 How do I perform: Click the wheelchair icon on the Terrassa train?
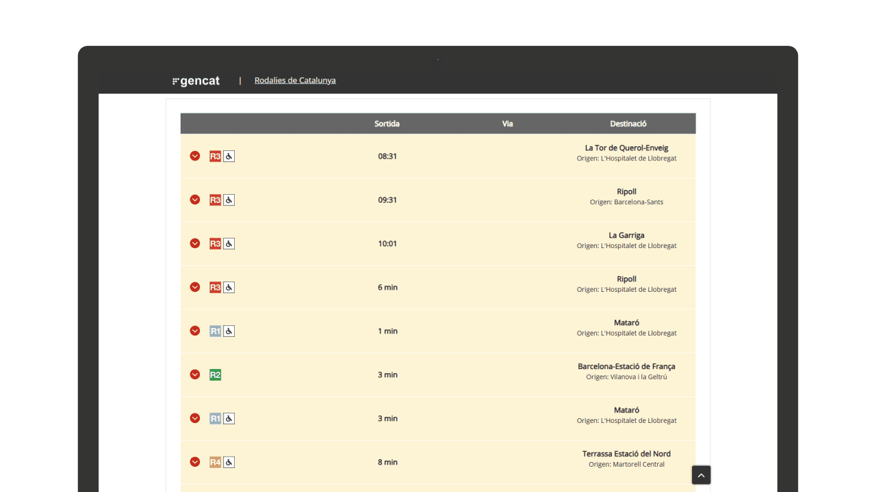(229, 463)
